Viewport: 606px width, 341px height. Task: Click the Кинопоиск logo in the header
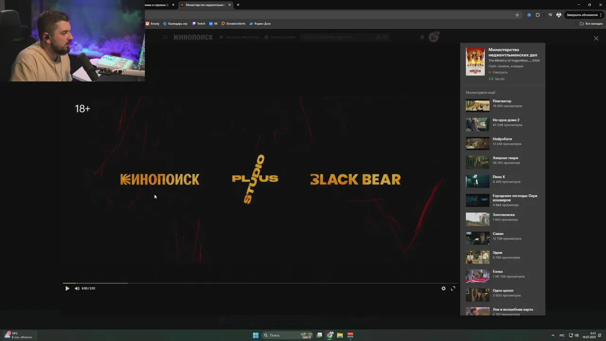[193, 37]
